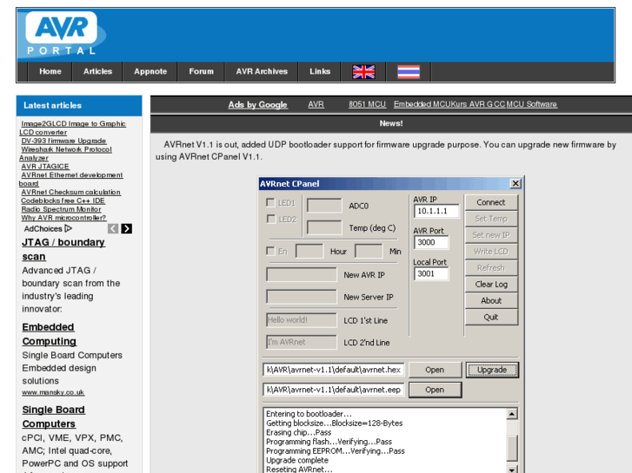This screenshot has height=473, width=632.
Task: Toggle the LED2 checkbox
Action: [x=270, y=219]
